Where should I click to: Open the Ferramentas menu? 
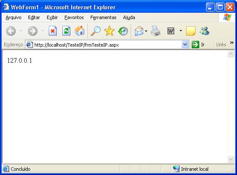pos(103,17)
